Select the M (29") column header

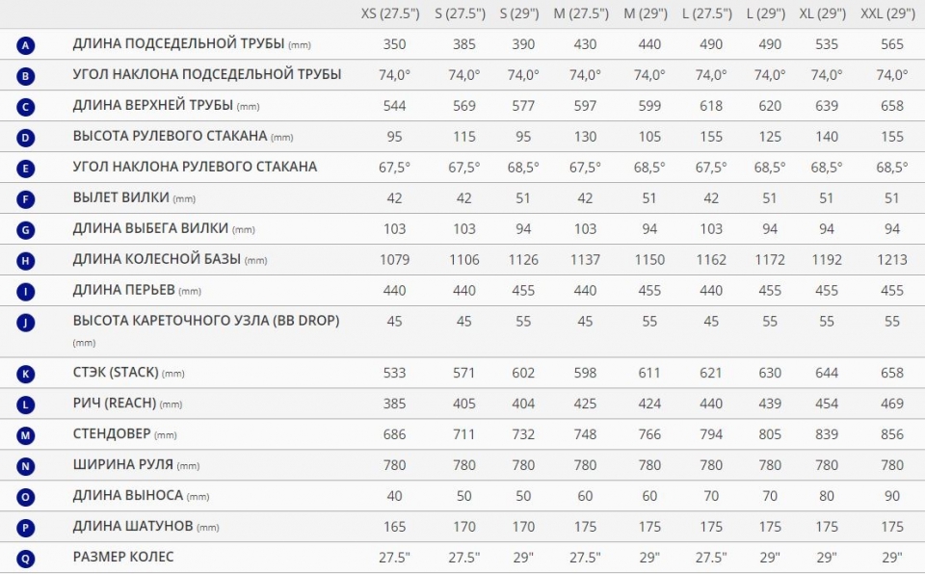tap(646, 13)
